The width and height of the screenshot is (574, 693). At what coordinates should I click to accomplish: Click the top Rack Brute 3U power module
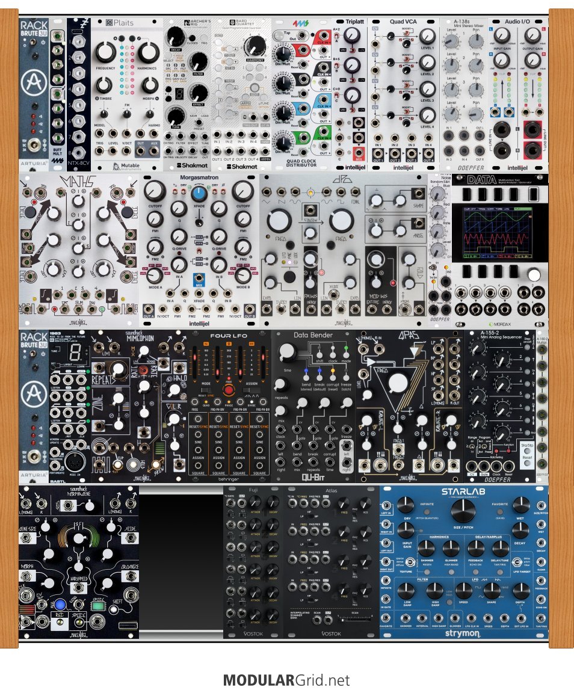(34, 94)
